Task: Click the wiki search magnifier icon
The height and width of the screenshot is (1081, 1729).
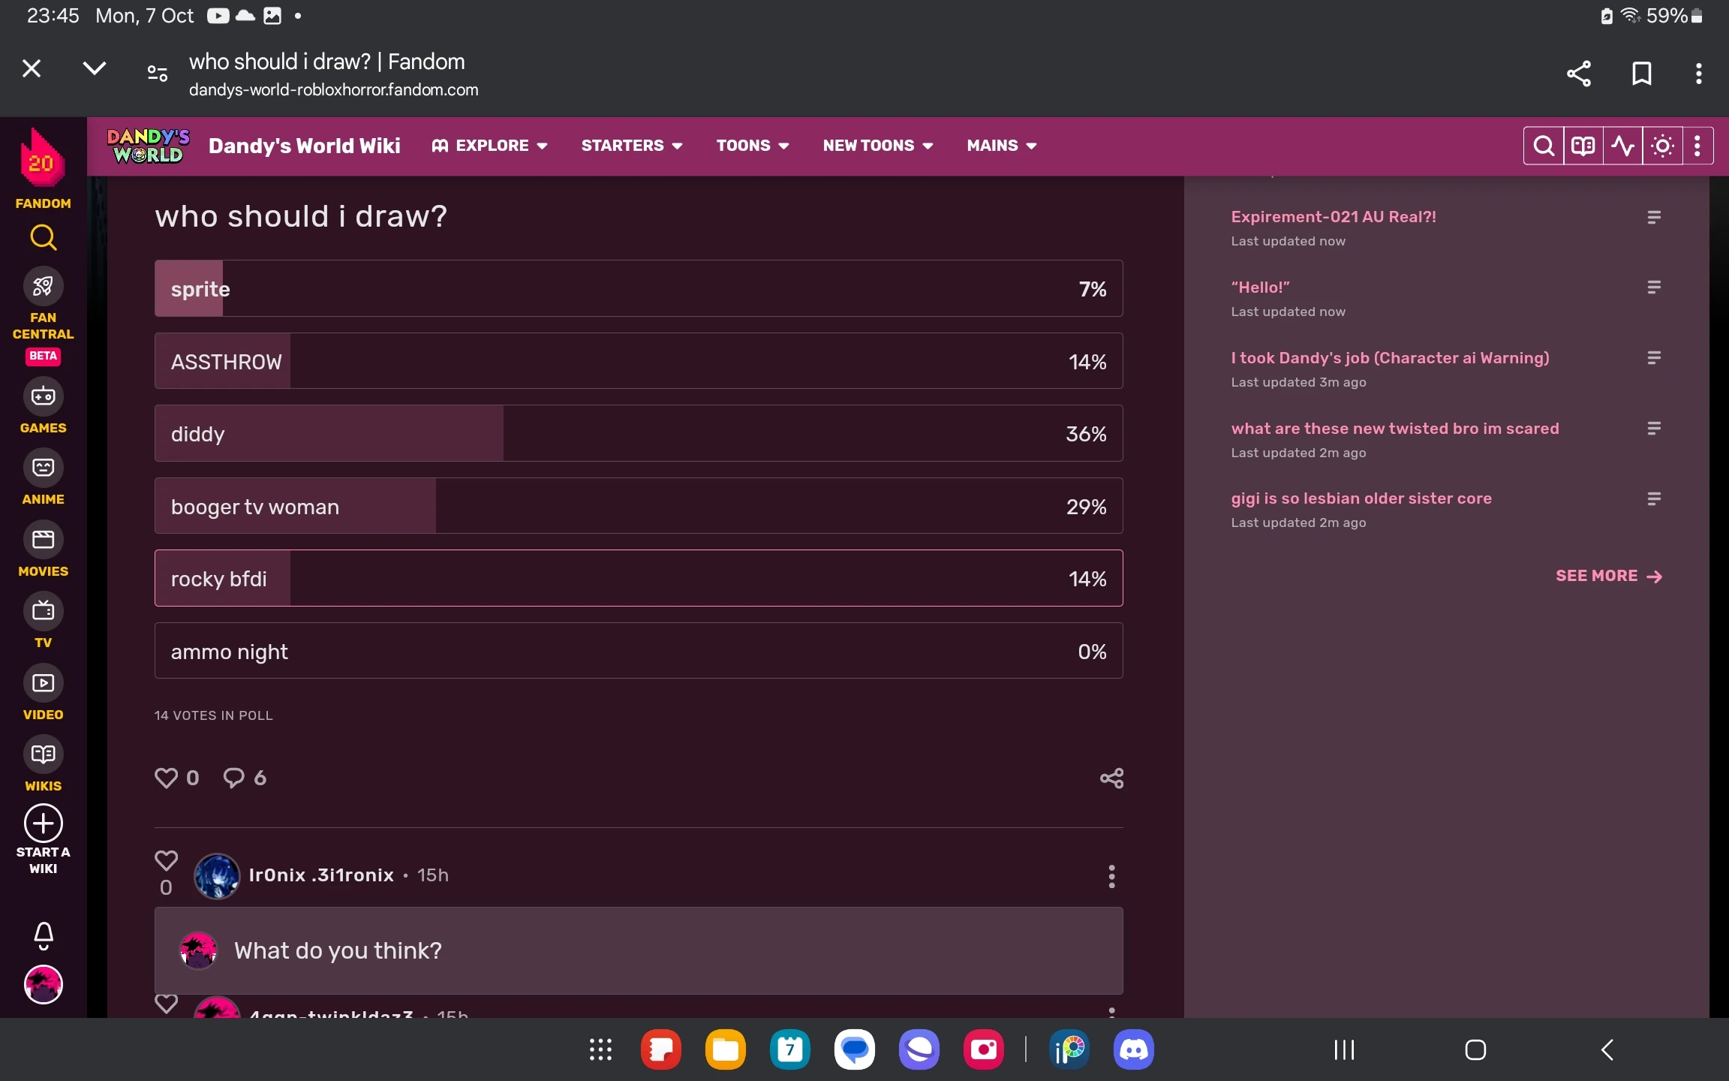Action: 1544,146
